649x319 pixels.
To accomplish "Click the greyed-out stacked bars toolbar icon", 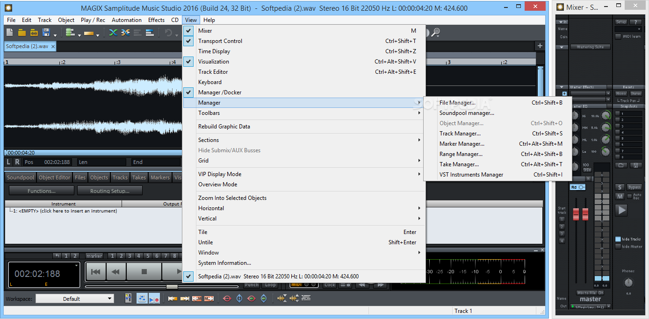I will (137, 33).
